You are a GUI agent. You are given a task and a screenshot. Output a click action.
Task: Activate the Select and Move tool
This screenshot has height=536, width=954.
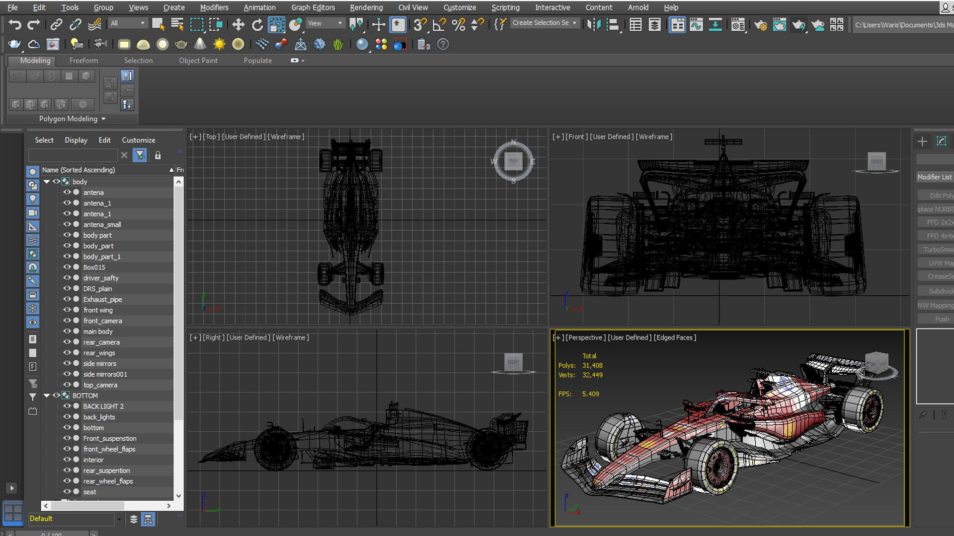238,24
